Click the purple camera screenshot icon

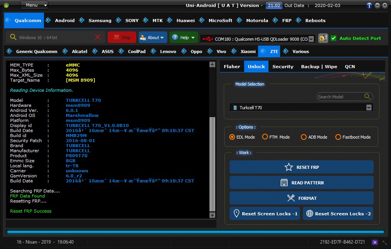click(374, 242)
